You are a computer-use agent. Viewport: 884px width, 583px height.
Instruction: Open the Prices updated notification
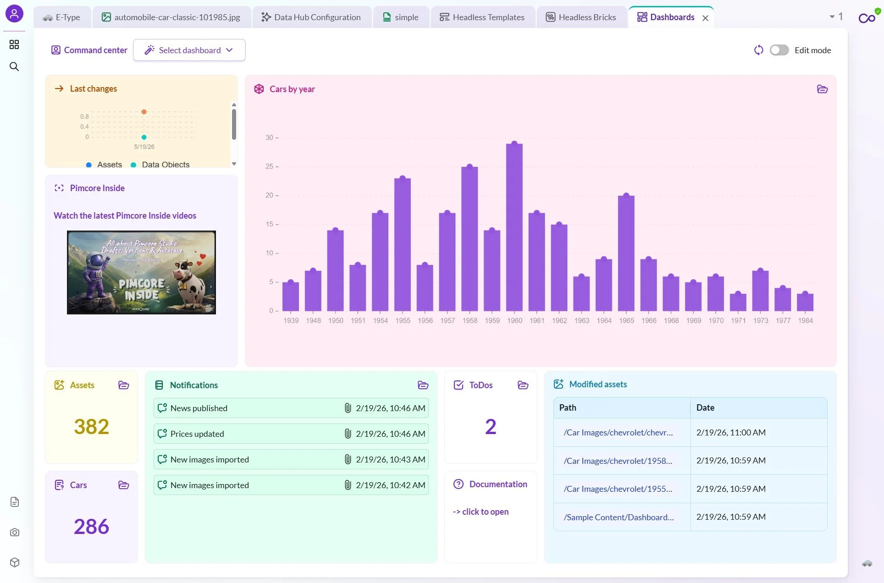pos(291,434)
